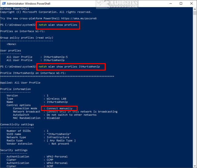Screen dimensions: 197x168
Task: Click MAC Randomization 'Disabled' value
Action: pyautogui.click(x=53, y=118)
